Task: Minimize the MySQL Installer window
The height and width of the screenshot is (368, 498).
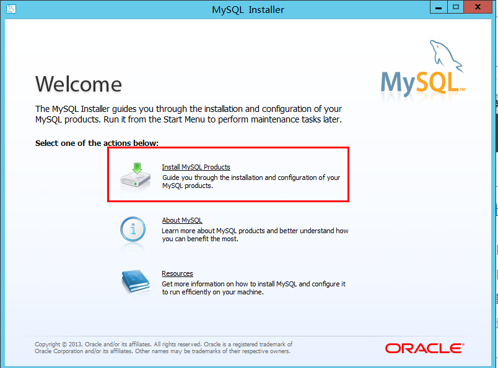Action: (439, 7)
